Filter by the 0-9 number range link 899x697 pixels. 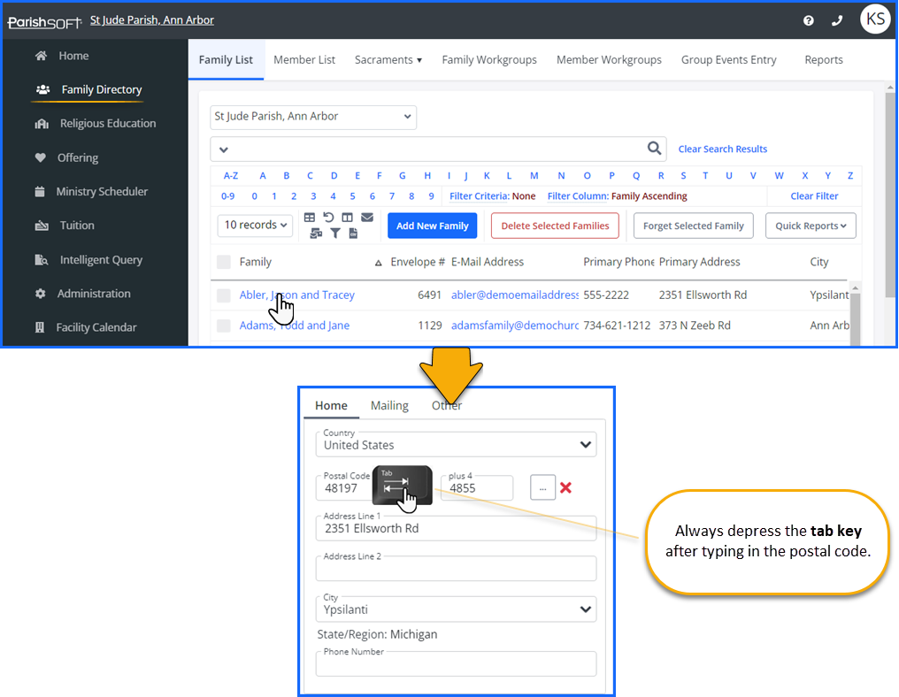point(227,196)
